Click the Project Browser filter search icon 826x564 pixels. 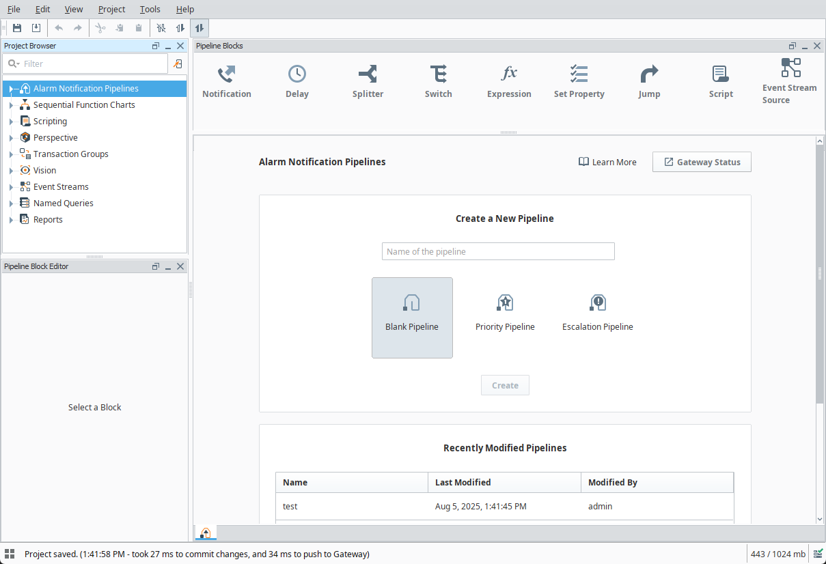[13, 64]
